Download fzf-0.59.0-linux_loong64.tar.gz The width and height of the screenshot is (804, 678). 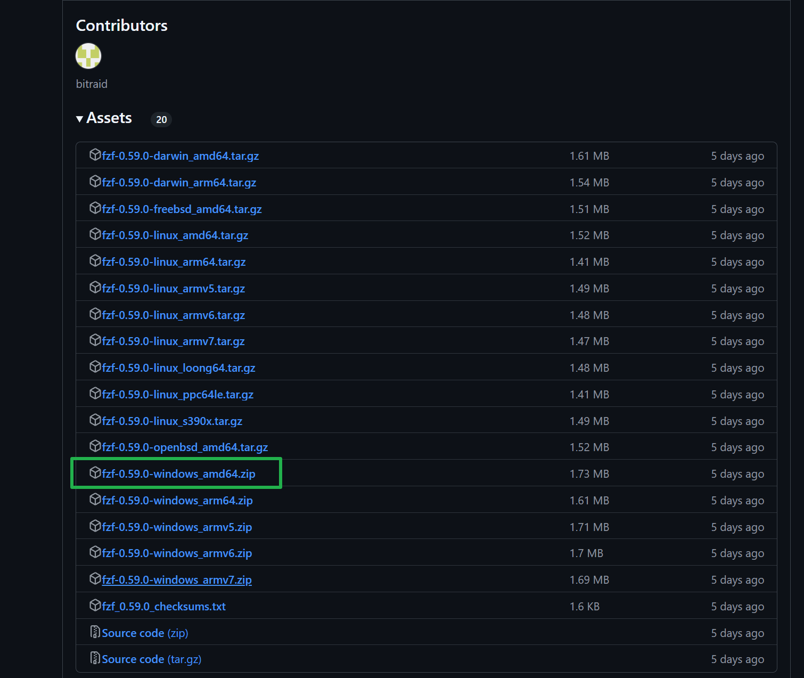coord(179,368)
